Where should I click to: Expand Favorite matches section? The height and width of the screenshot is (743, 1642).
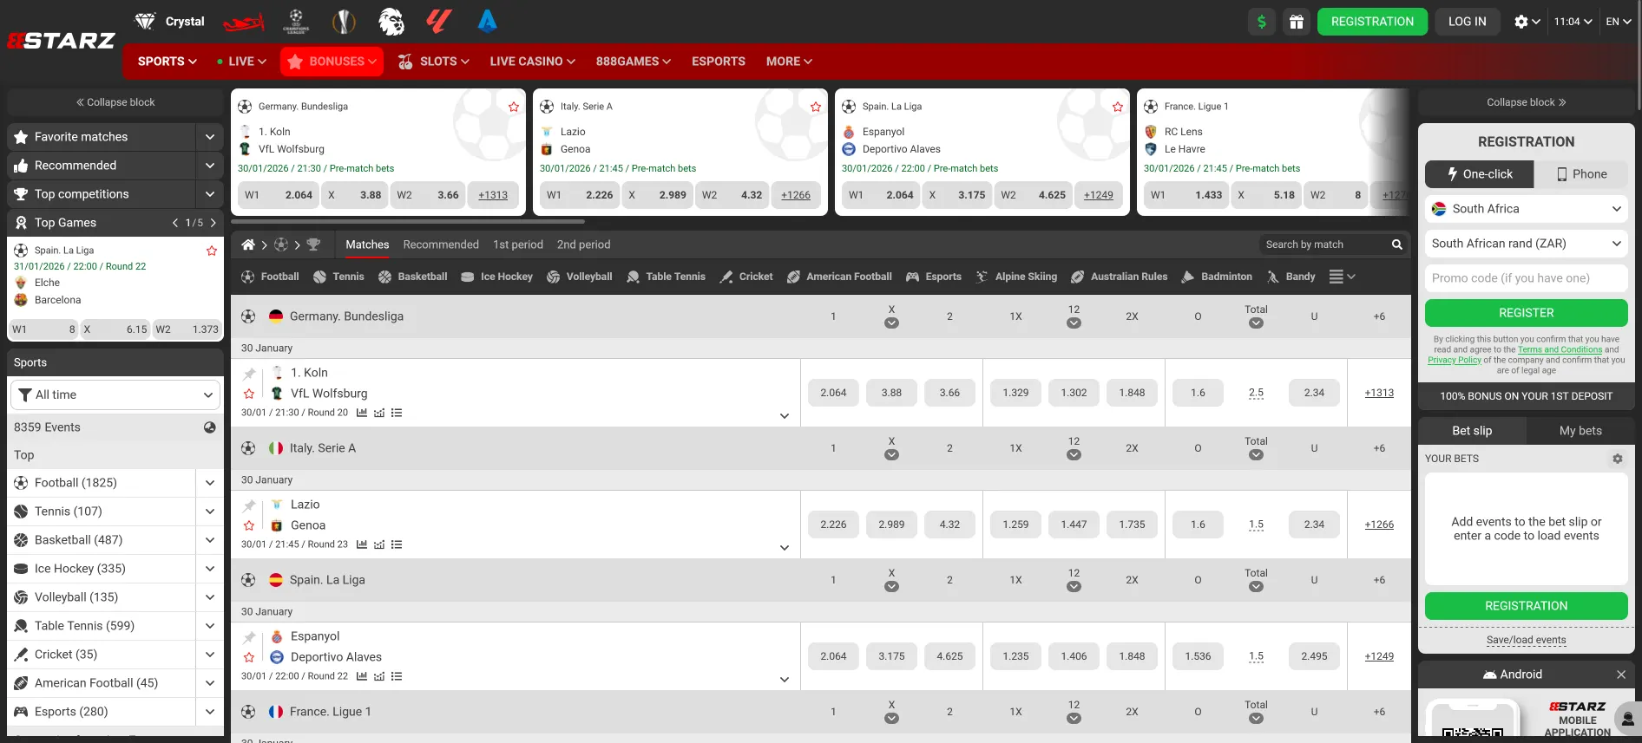click(x=209, y=137)
